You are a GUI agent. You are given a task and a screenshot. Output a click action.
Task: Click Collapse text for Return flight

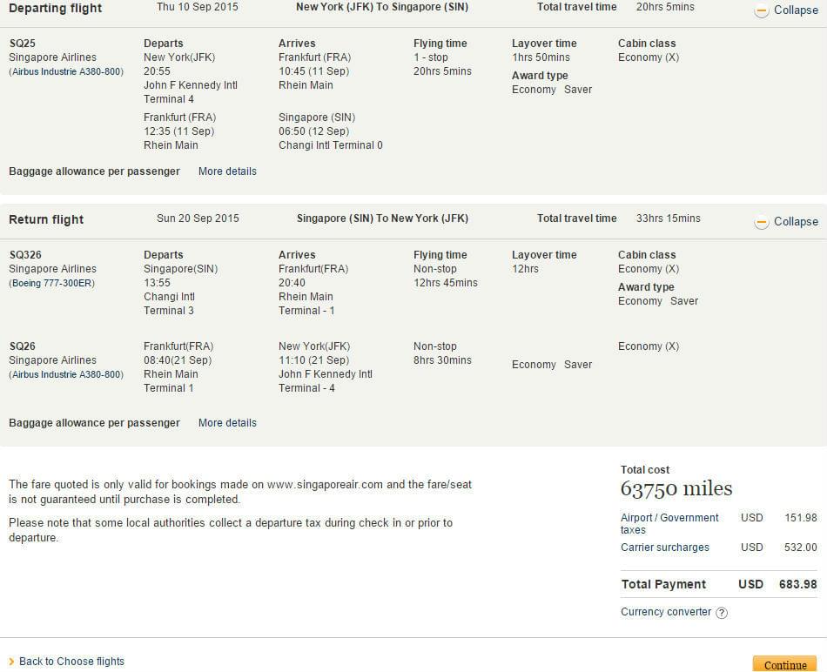coord(796,222)
